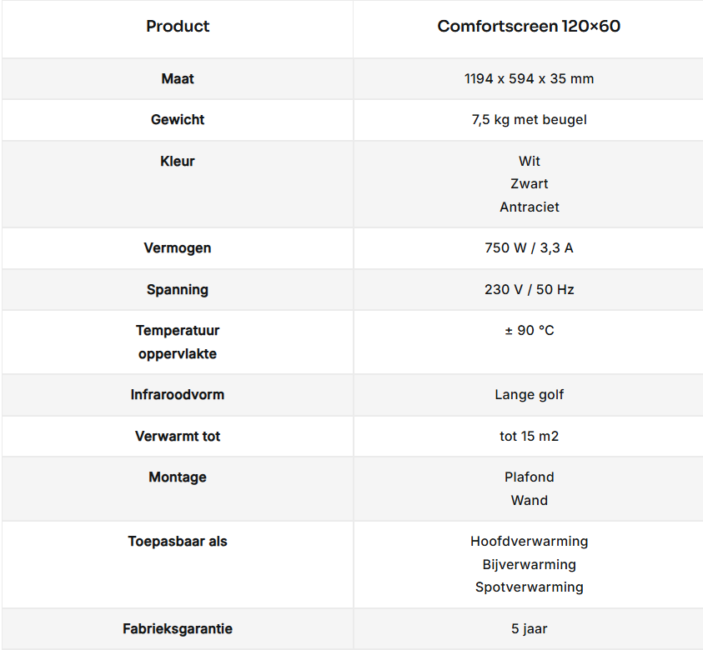Click the Wit color option text

pyautogui.click(x=530, y=162)
